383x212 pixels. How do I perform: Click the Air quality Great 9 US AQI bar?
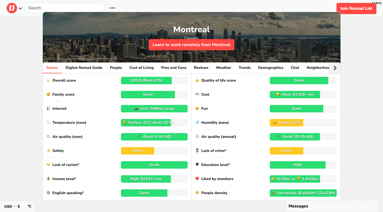154,137
